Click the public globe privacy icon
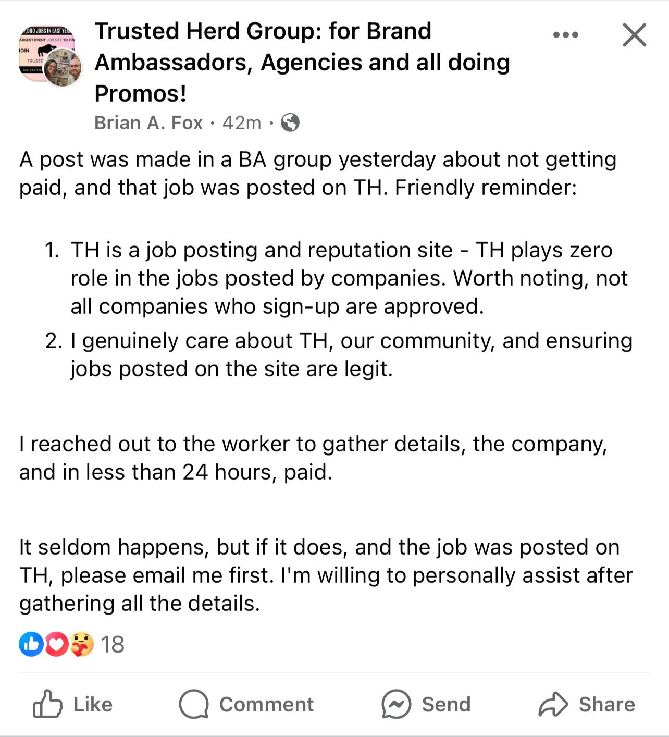The image size is (669, 737). pyautogui.click(x=290, y=123)
